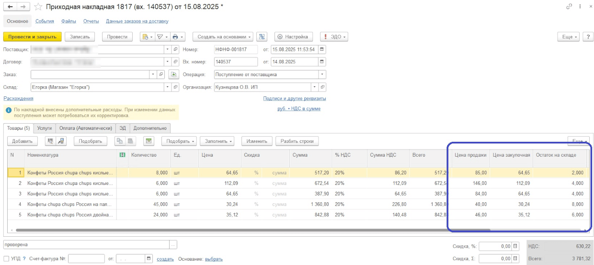Expand the Склад dropdown arrow
The image size is (594, 265).
coord(167,87)
